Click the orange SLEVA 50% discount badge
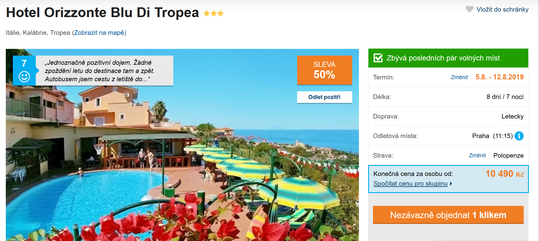Viewport: 539px width, 241px height. pyautogui.click(x=324, y=70)
